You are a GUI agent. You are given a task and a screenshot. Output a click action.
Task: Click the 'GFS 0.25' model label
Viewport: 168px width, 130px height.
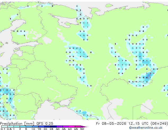[x=45, y=123]
